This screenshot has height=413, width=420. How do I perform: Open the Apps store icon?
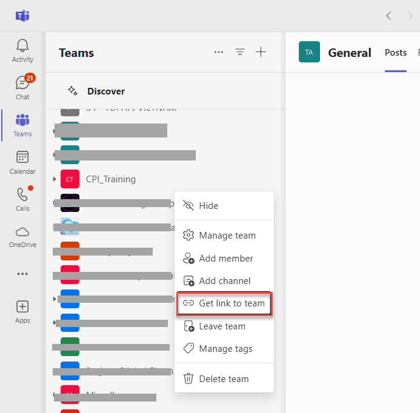[22, 311]
